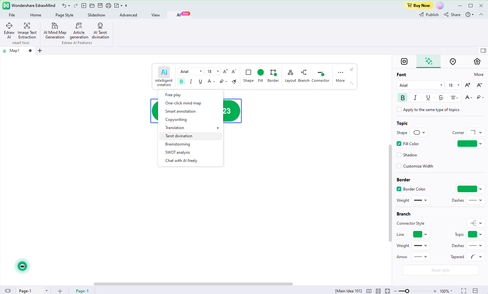Open Border tool in floating toolbar

click(x=273, y=76)
